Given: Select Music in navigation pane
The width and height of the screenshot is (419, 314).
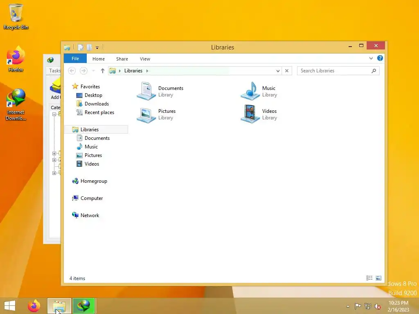Looking at the screenshot, I should point(91,147).
